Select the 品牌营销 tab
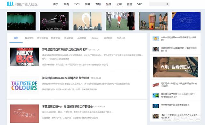This screenshot has width=205, height=125. (x=82, y=38)
